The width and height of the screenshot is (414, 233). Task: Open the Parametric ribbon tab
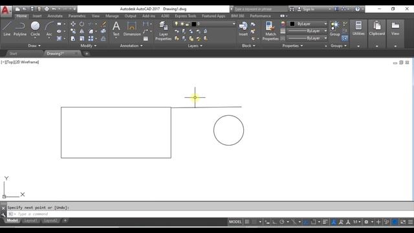77,16
